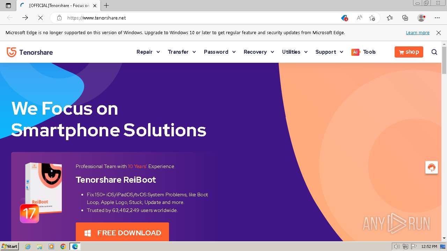Open the Favorites list icon
This screenshot has width=447, height=251.
pyautogui.click(x=390, y=18)
